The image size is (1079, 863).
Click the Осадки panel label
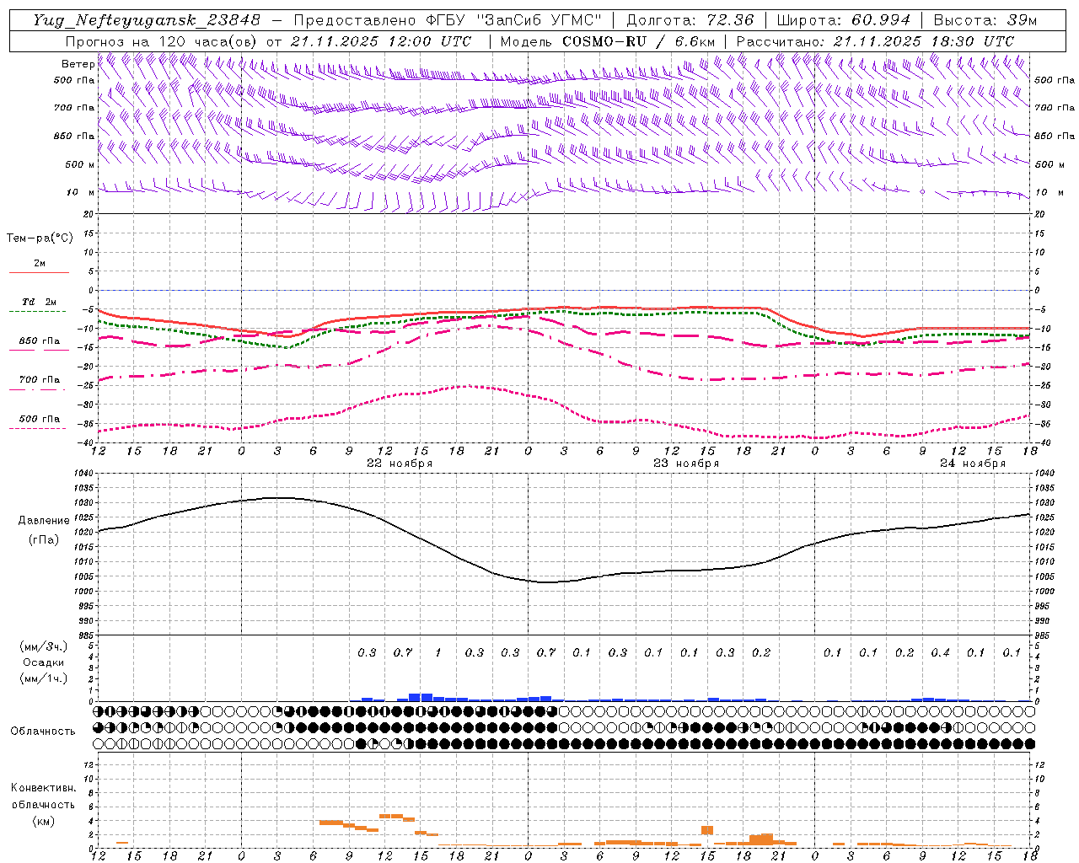(x=44, y=662)
